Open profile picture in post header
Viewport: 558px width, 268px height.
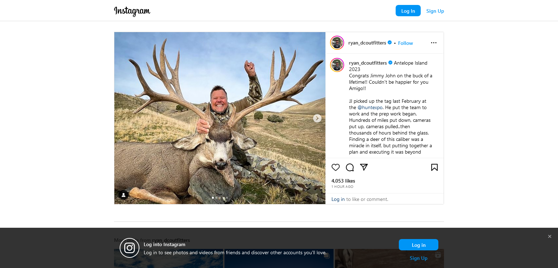coord(337,43)
